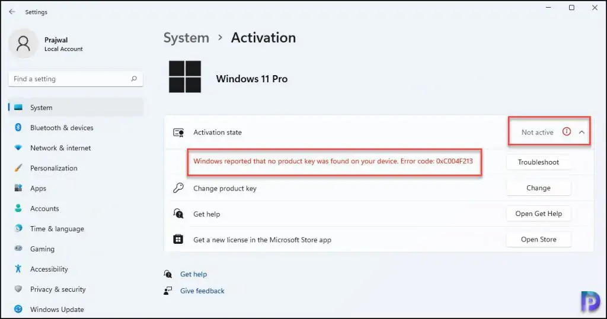Click the search magnifier icon
Screen dimensions: 607x319
point(134,79)
